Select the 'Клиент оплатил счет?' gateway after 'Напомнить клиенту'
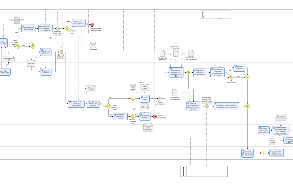This screenshot has height=195, width=293. [133, 116]
